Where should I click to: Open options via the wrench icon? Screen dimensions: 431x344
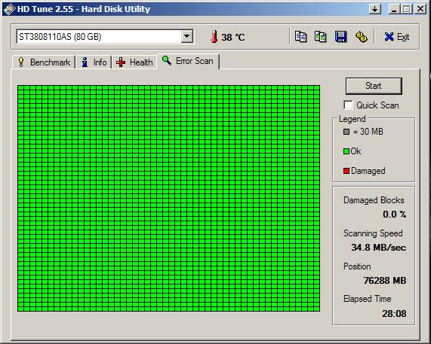point(362,36)
